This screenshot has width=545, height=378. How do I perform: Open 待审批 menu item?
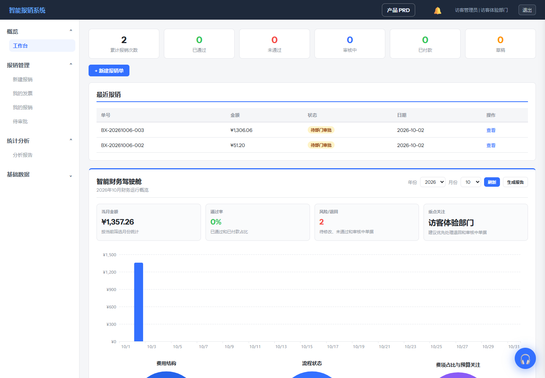[42, 121]
